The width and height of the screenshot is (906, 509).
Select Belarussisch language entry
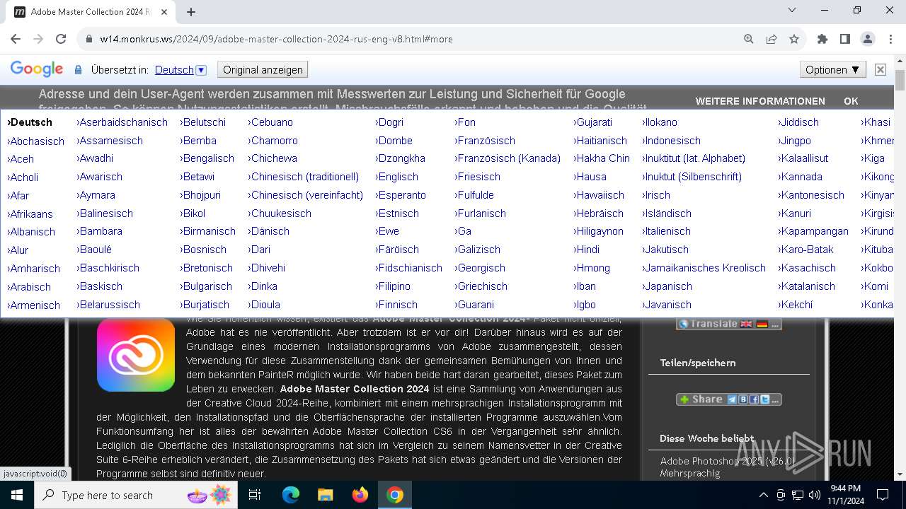tap(108, 305)
